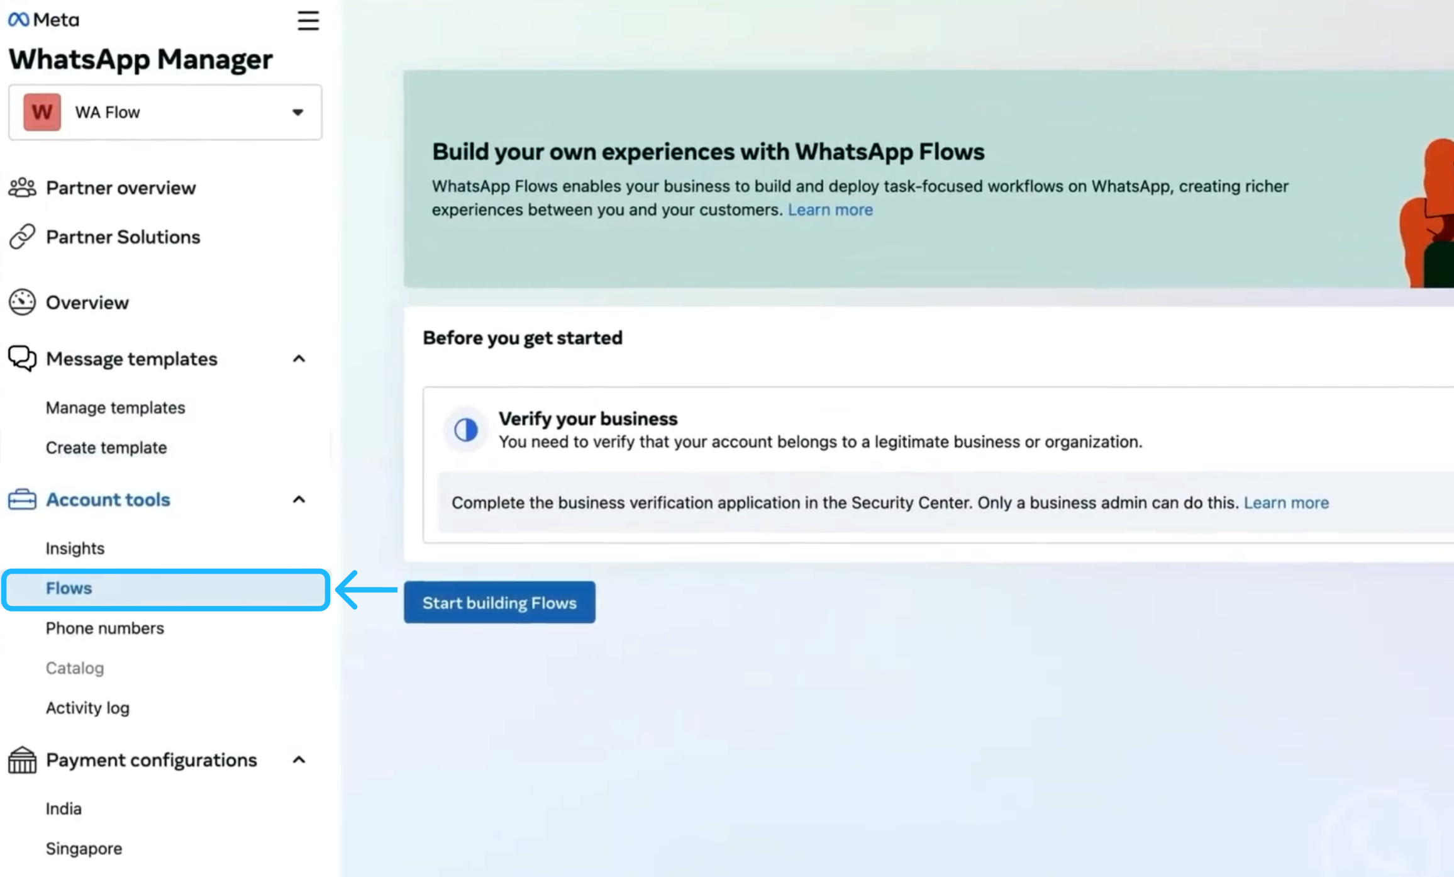Click Learn more about business verification
Screen dimensions: 1454x877
(x=1286, y=503)
